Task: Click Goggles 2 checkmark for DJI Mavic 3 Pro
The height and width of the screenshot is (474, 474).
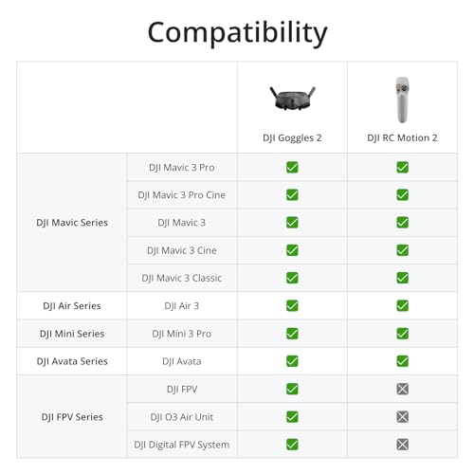Action: click(292, 167)
